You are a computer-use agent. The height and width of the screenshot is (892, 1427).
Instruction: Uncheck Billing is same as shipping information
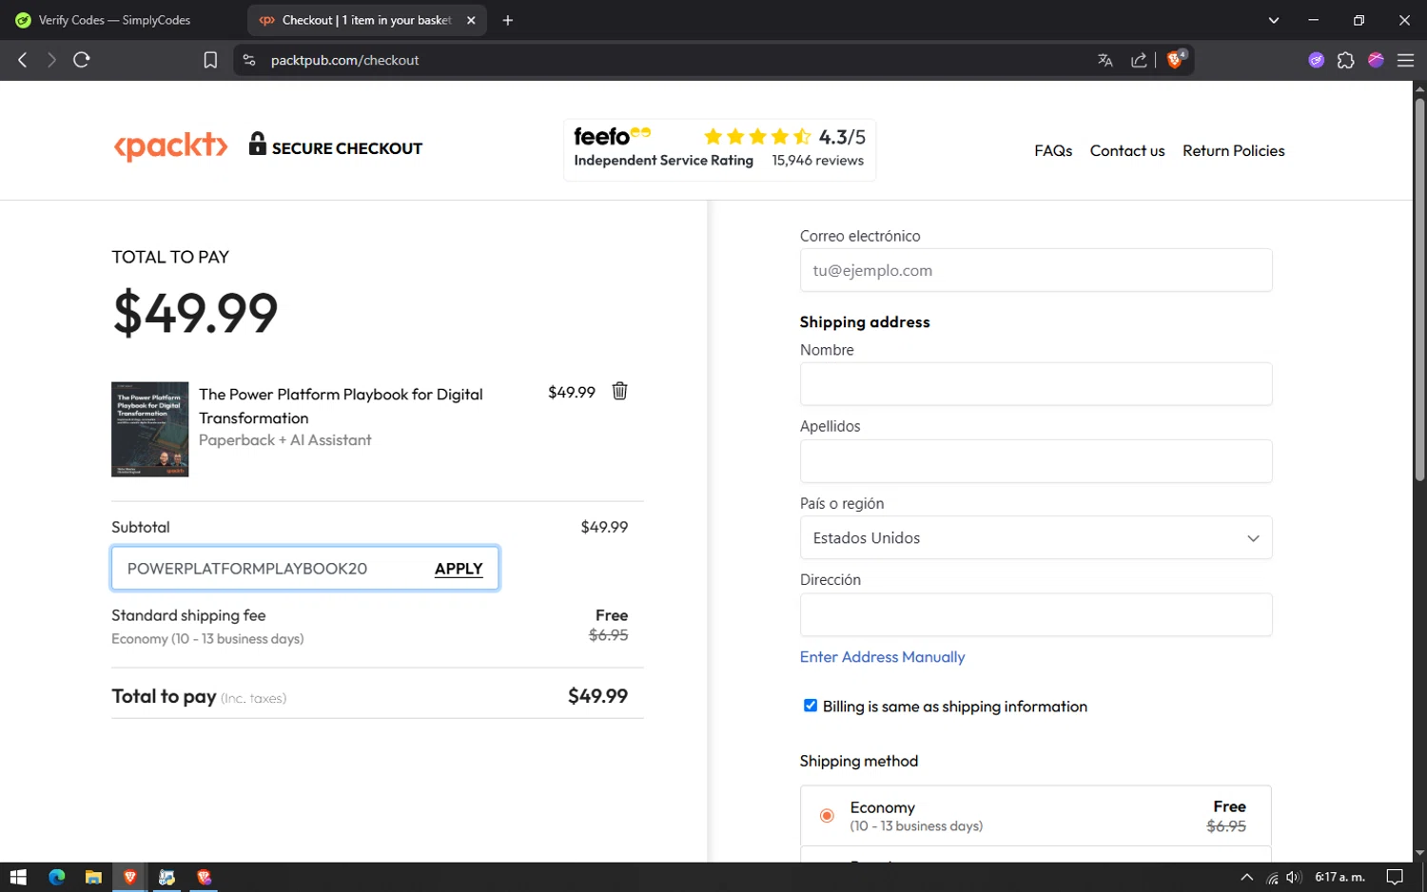click(x=811, y=706)
